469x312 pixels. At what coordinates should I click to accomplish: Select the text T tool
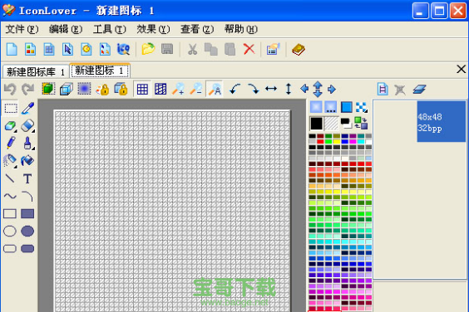27,179
